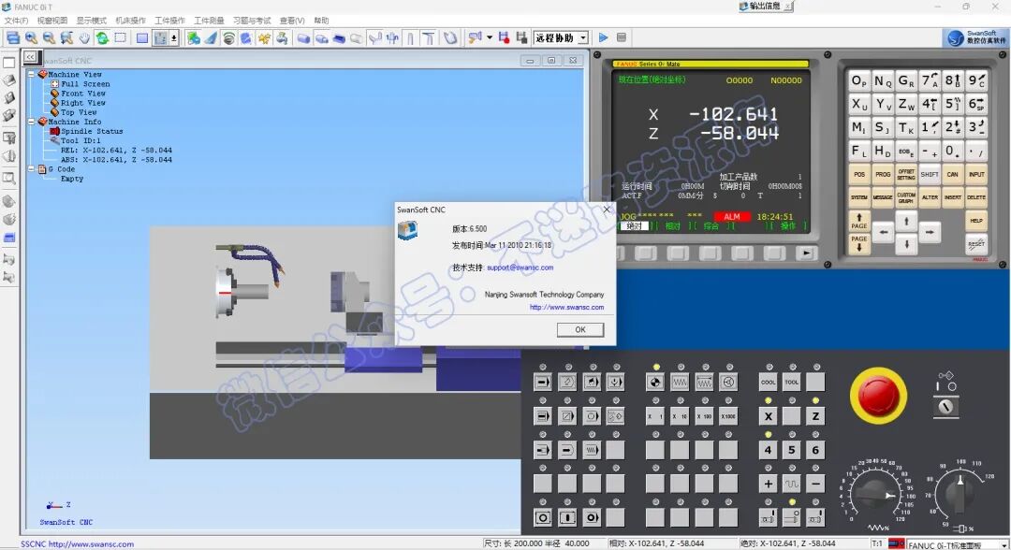Image resolution: width=1011 pixels, height=550 pixels.
Task: Select the Z axis button on panel
Action: coord(815,416)
